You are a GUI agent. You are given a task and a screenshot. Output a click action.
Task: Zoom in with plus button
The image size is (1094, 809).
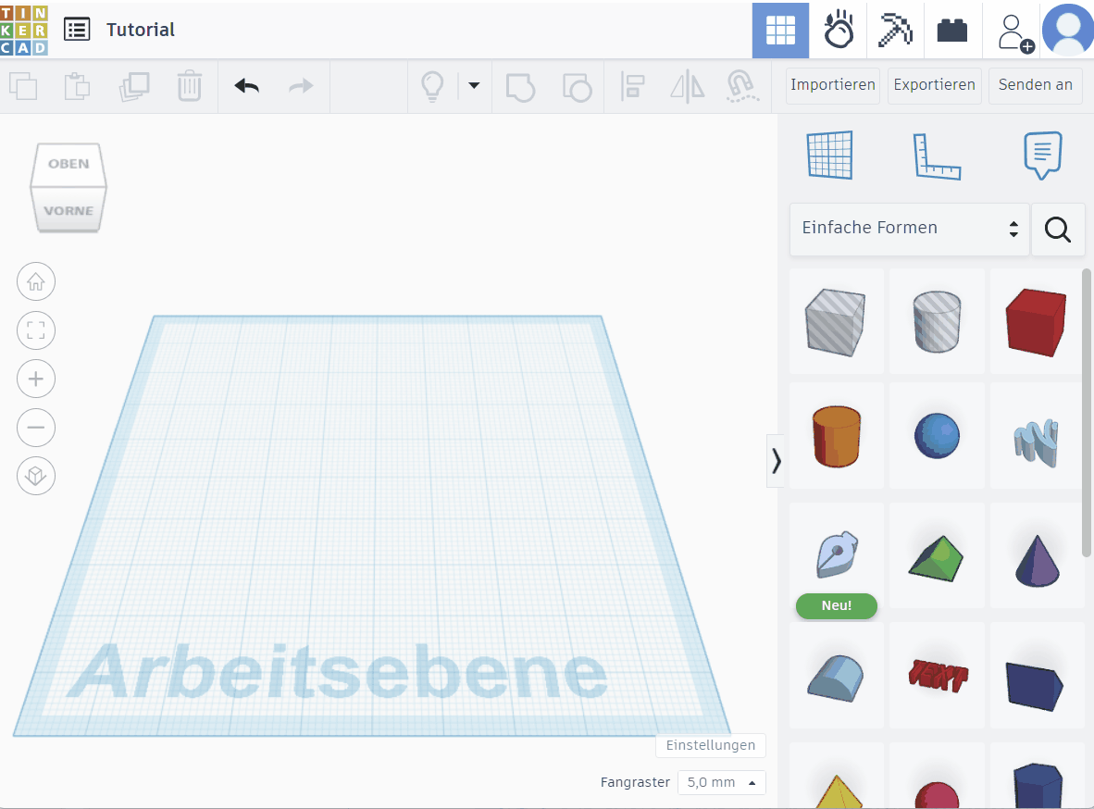(x=36, y=379)
